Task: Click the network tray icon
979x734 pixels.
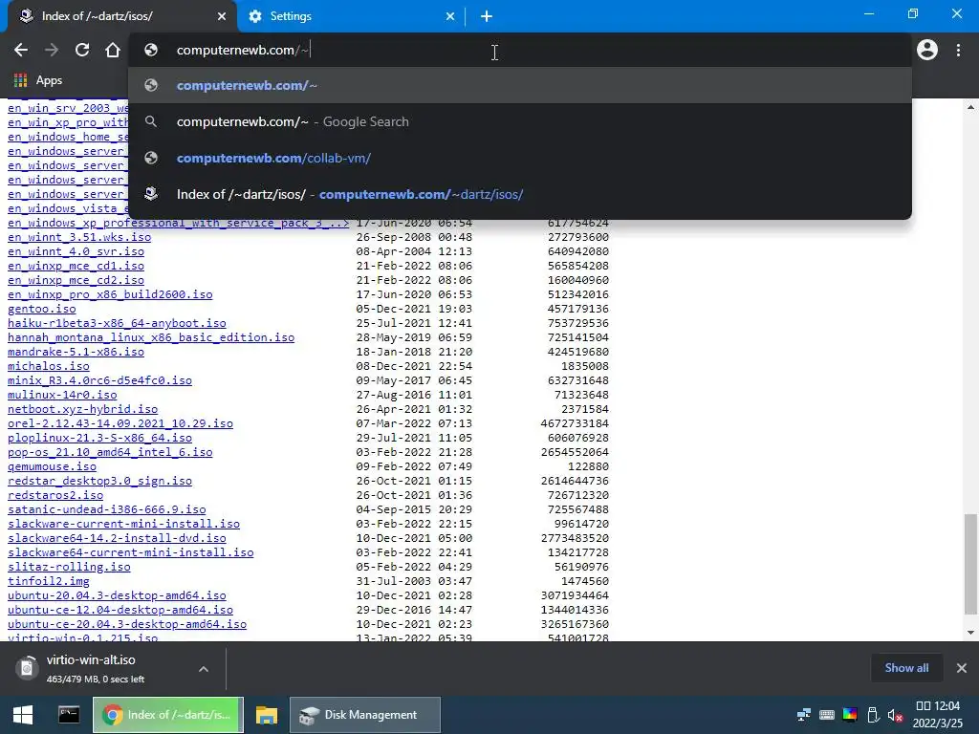Action: tap(803, 715)
